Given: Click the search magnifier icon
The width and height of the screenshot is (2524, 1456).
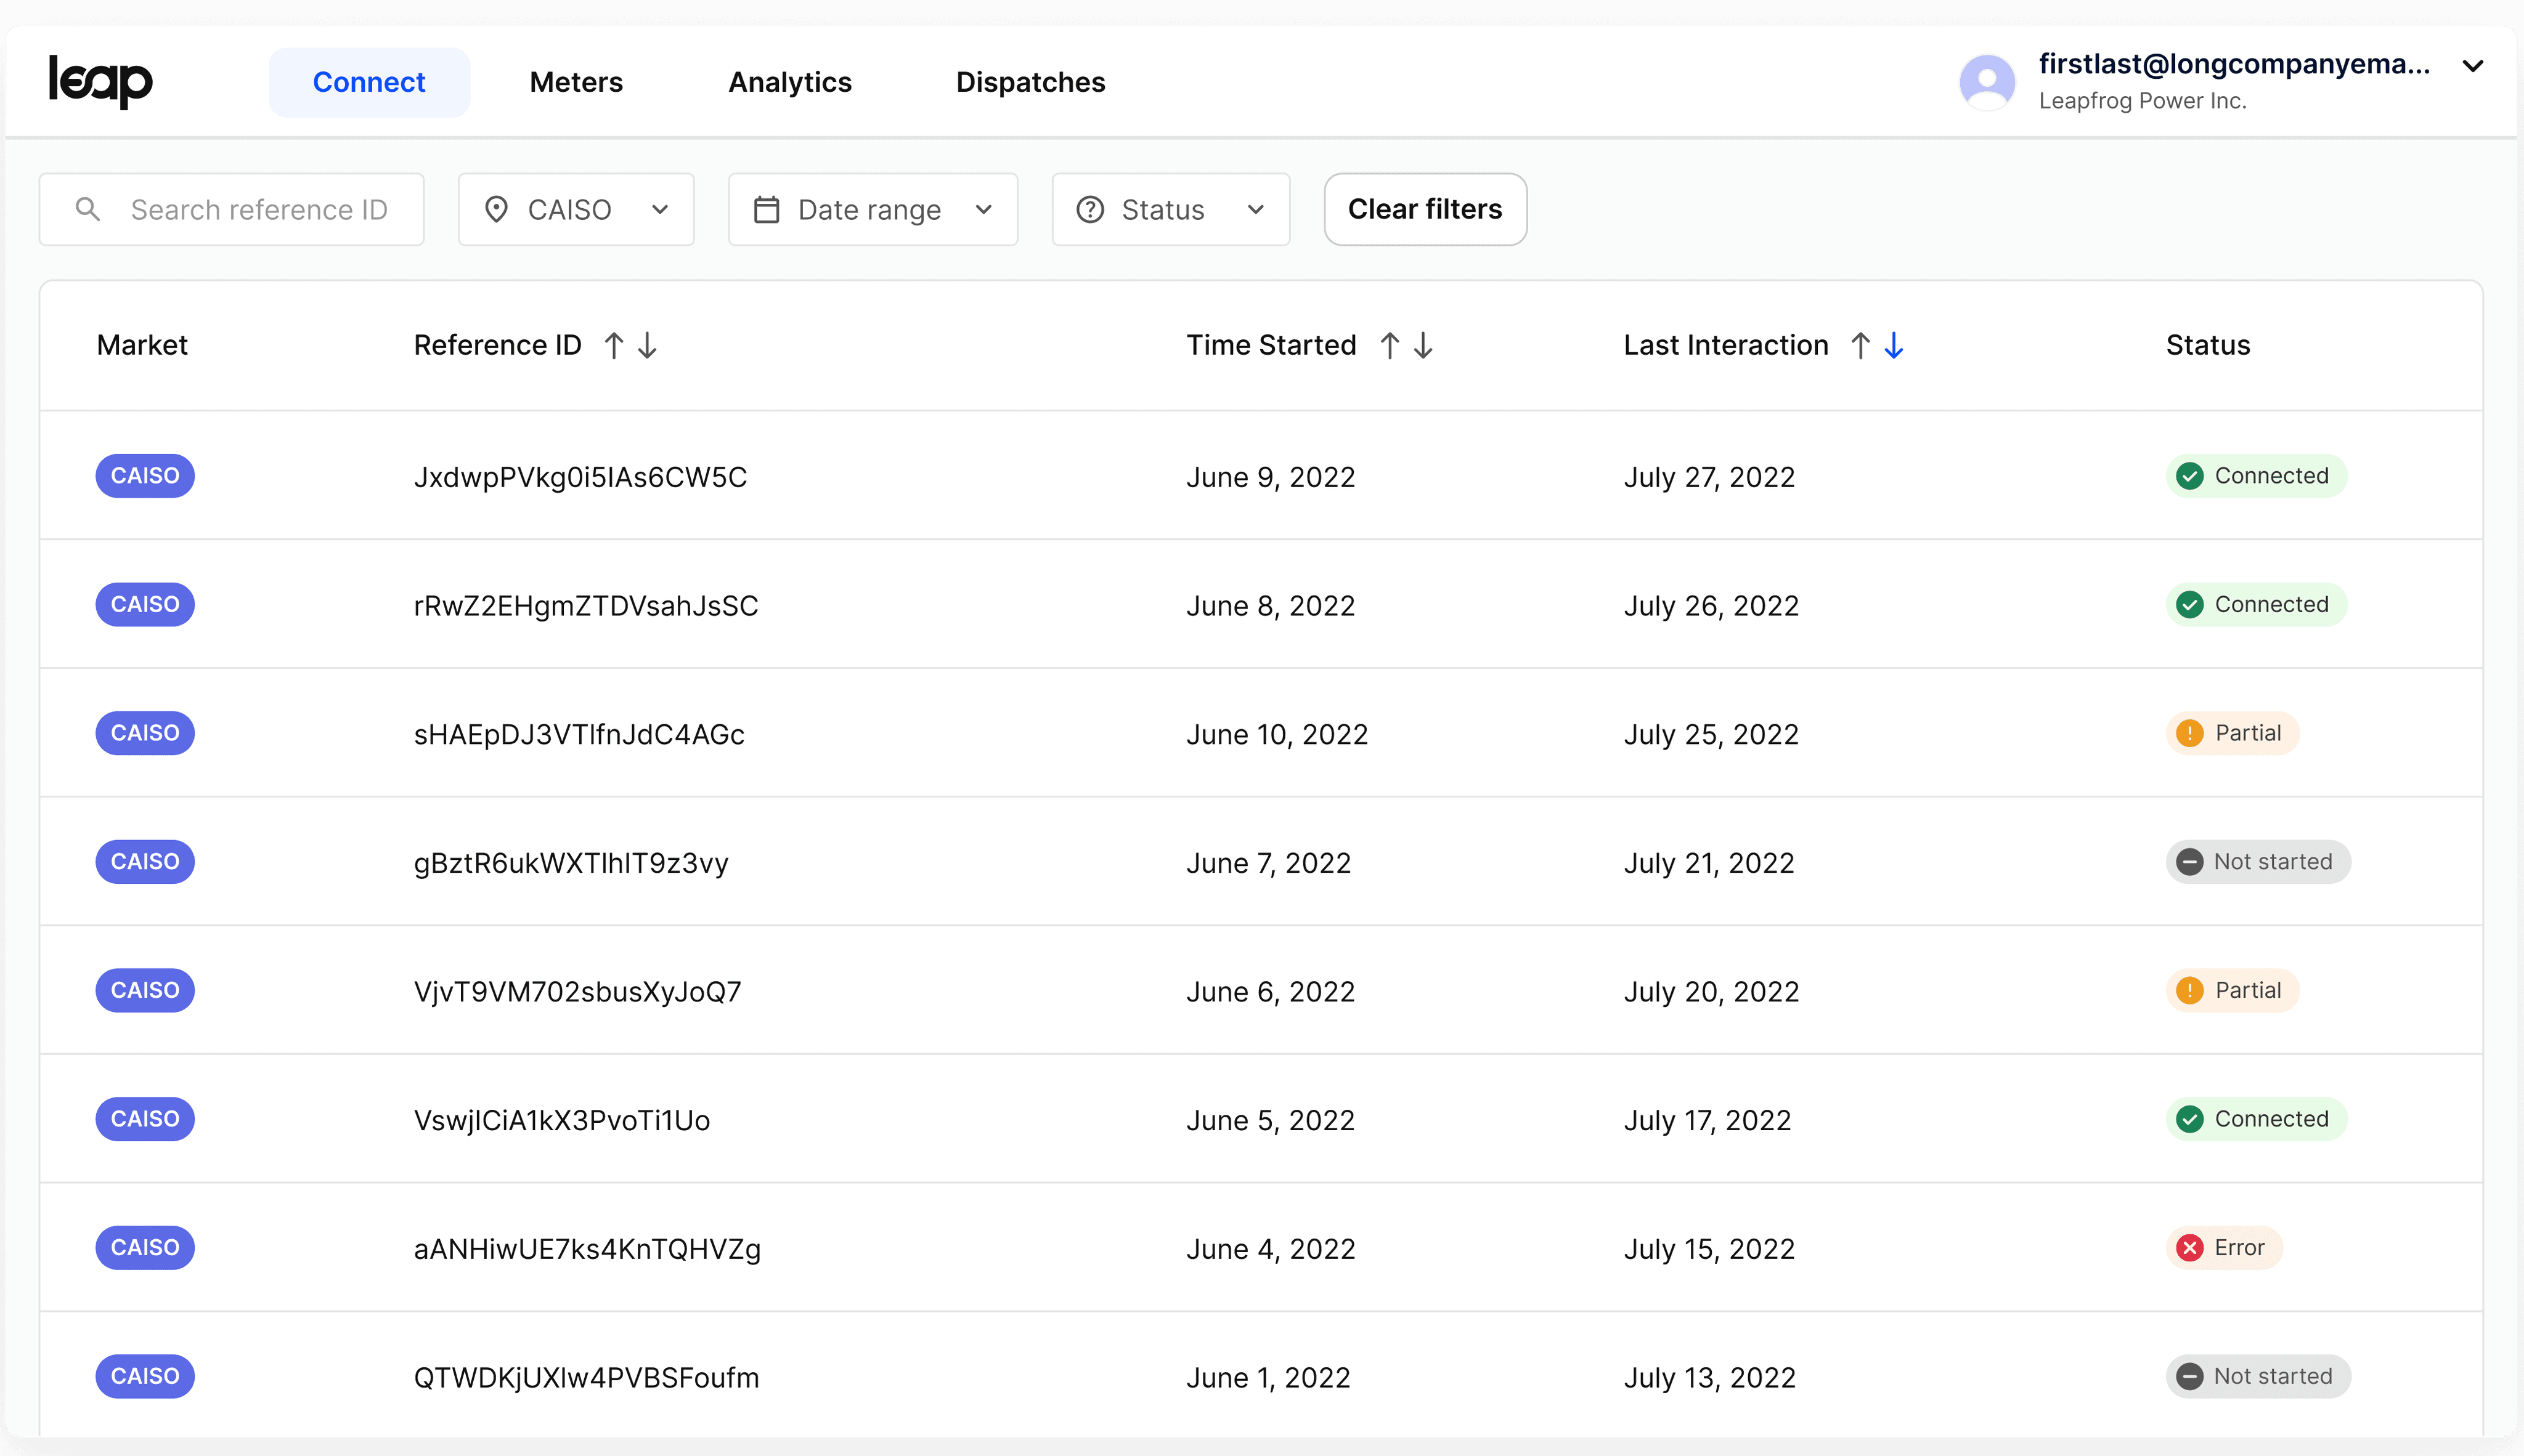Looking at the screenshot, I should coord(88,209).
